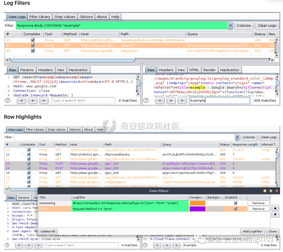The image size is (283, 252).
Task: Open Params tab in upper request viewer
Action: pos(27,70)
